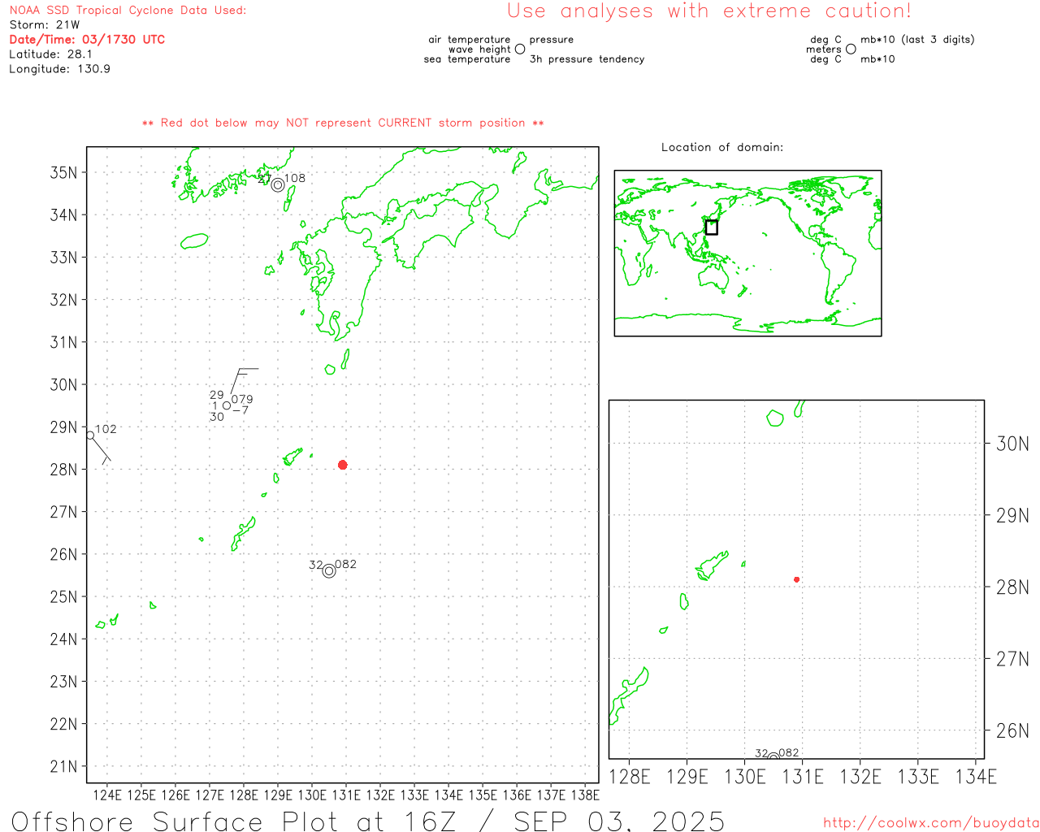Image resolution: width=1040 pixels, height=832 pixels.
Task: Click 'Location of domain:' label
Action: point(722,147)
